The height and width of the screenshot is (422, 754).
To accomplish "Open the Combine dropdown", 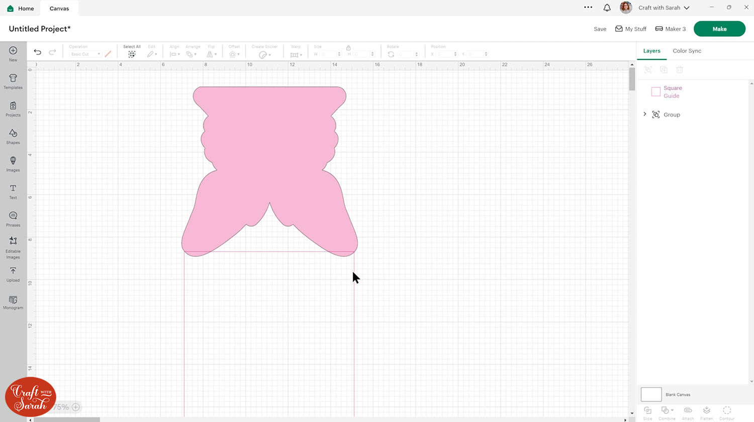I will tap(668, 413).
